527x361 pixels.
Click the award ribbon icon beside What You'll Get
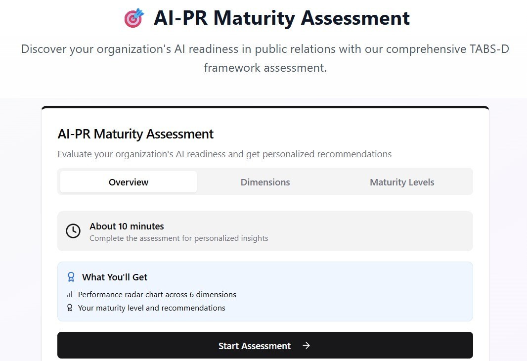pyautogui.click(x=71, y=277)
